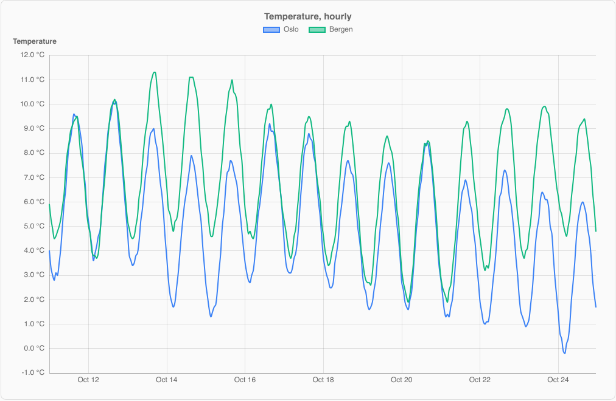The image size is (616, 401).
Task: Toggle the Bergen series in legend
Action: [331, 29]
